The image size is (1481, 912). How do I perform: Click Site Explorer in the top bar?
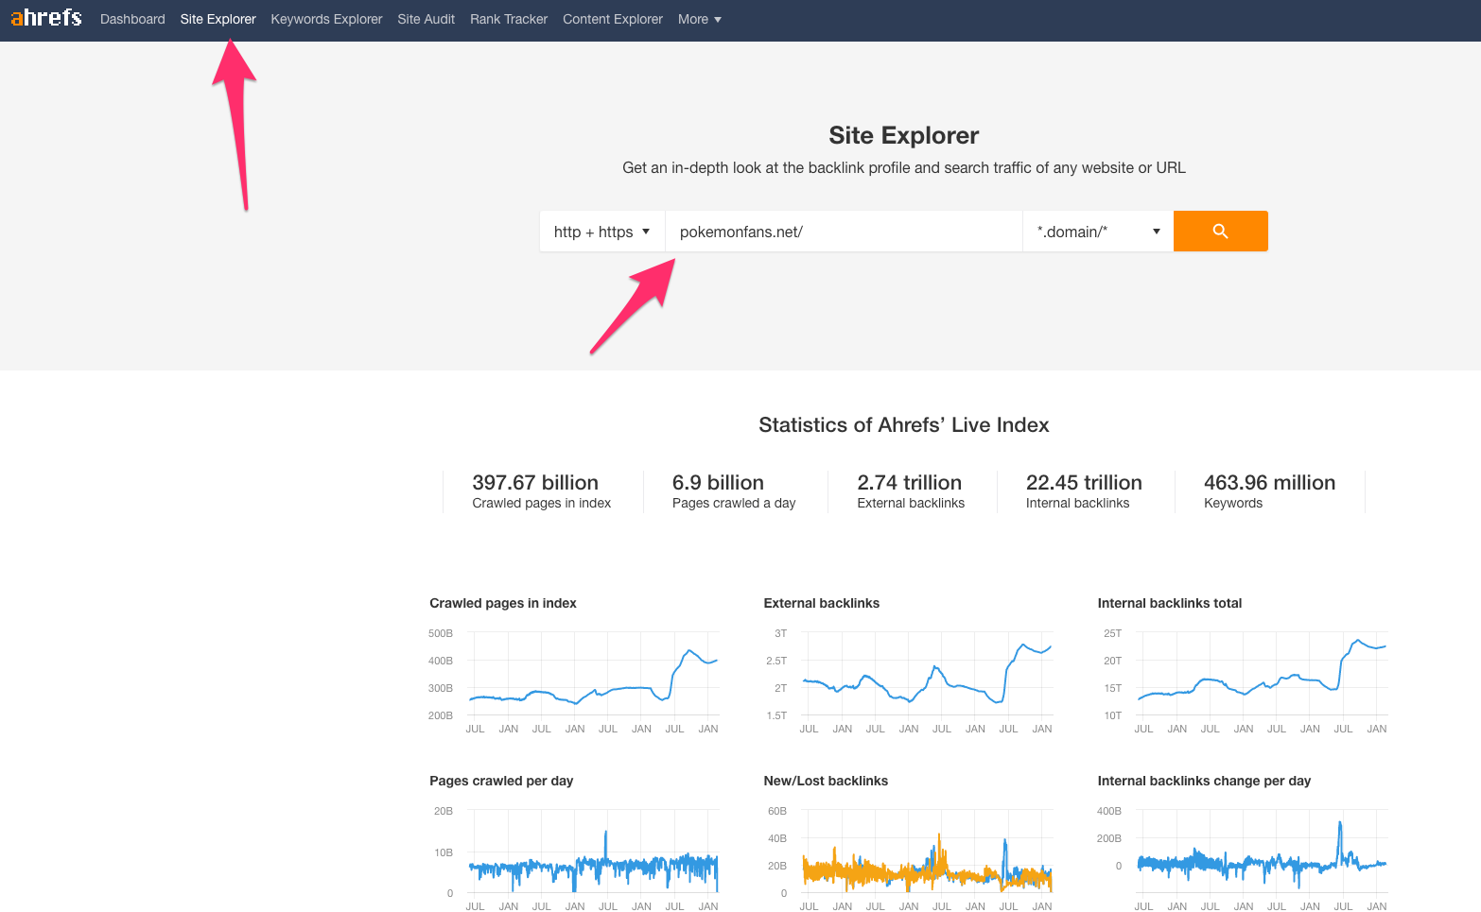coord(218,19)
